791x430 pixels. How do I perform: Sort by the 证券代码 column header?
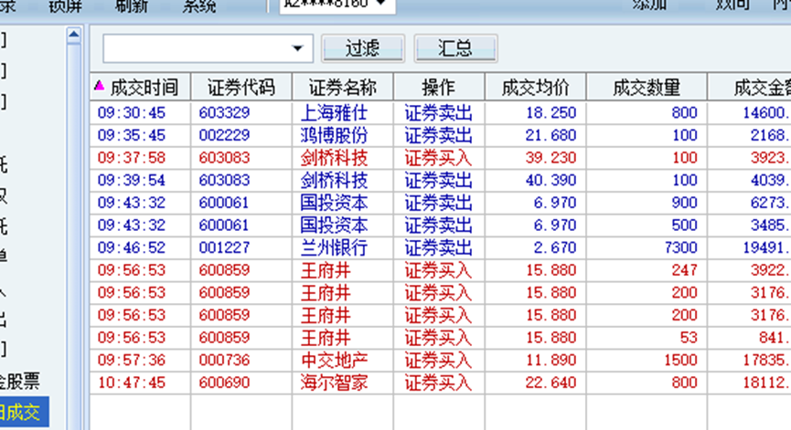pos(241,88)
